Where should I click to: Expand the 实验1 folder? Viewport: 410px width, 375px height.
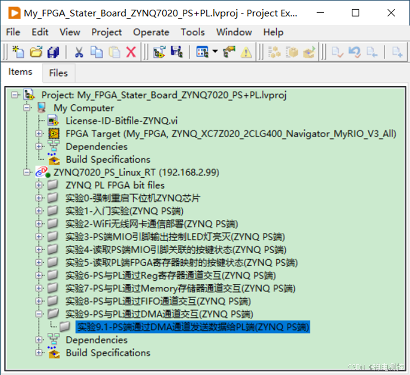[x=39, y=211]
